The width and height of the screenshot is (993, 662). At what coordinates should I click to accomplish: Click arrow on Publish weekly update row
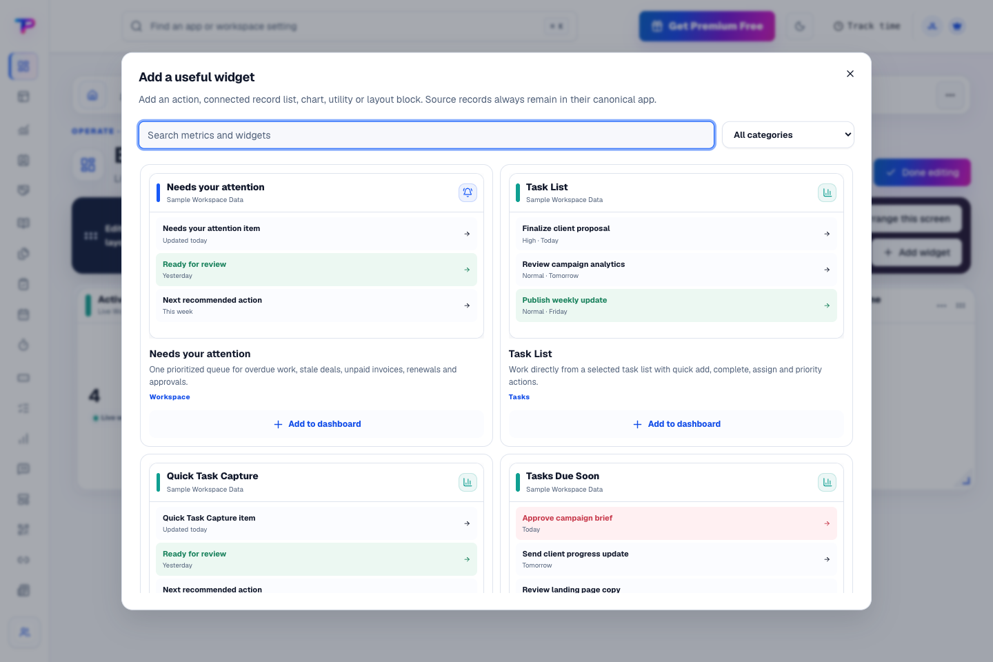pyautogui.click(x=827, y=305)
